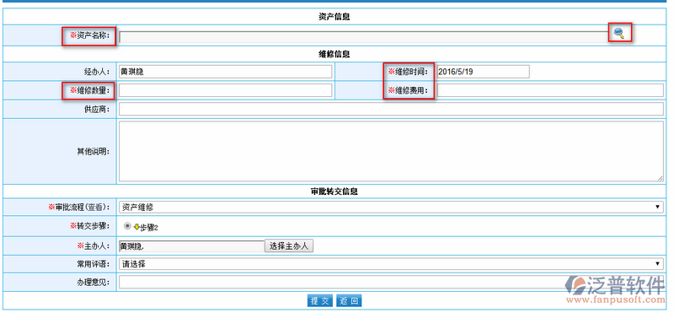The image size is (674, 313).
Task: Click the 返回 button
Action: point(349,300)
